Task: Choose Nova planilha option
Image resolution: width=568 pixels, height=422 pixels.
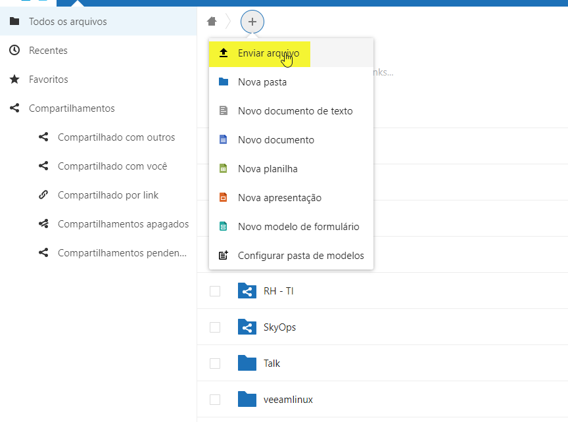Action: [291, 169]
